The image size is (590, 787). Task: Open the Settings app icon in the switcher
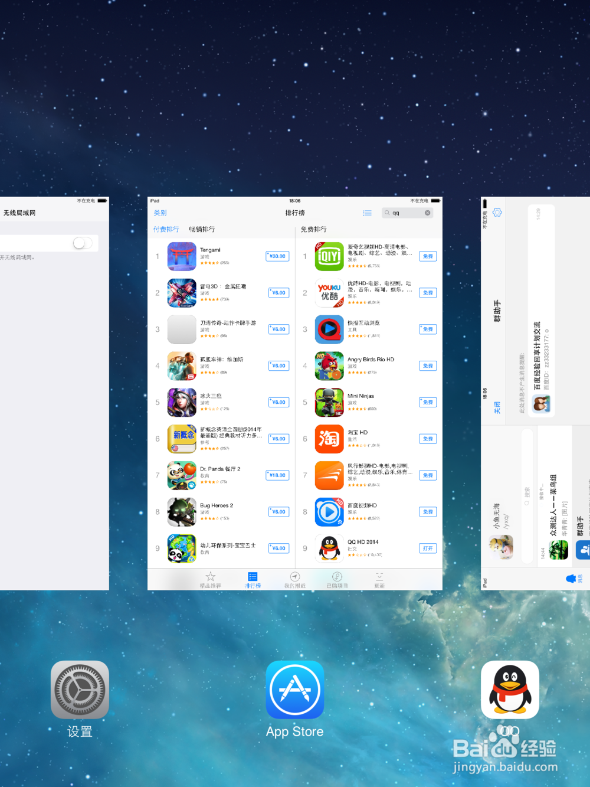[80, 689]
